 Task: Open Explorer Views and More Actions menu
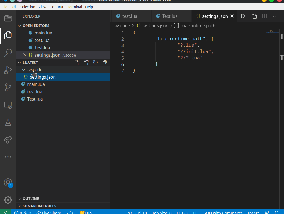point(101,16)
